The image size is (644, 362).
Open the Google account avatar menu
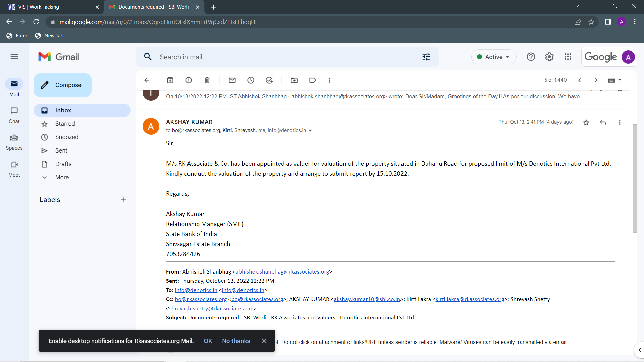coord(628,57)
